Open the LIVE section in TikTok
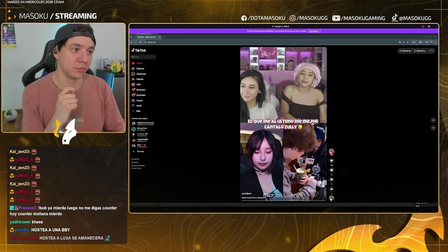This screenshot has height=252, width=448. pos(136,84)
